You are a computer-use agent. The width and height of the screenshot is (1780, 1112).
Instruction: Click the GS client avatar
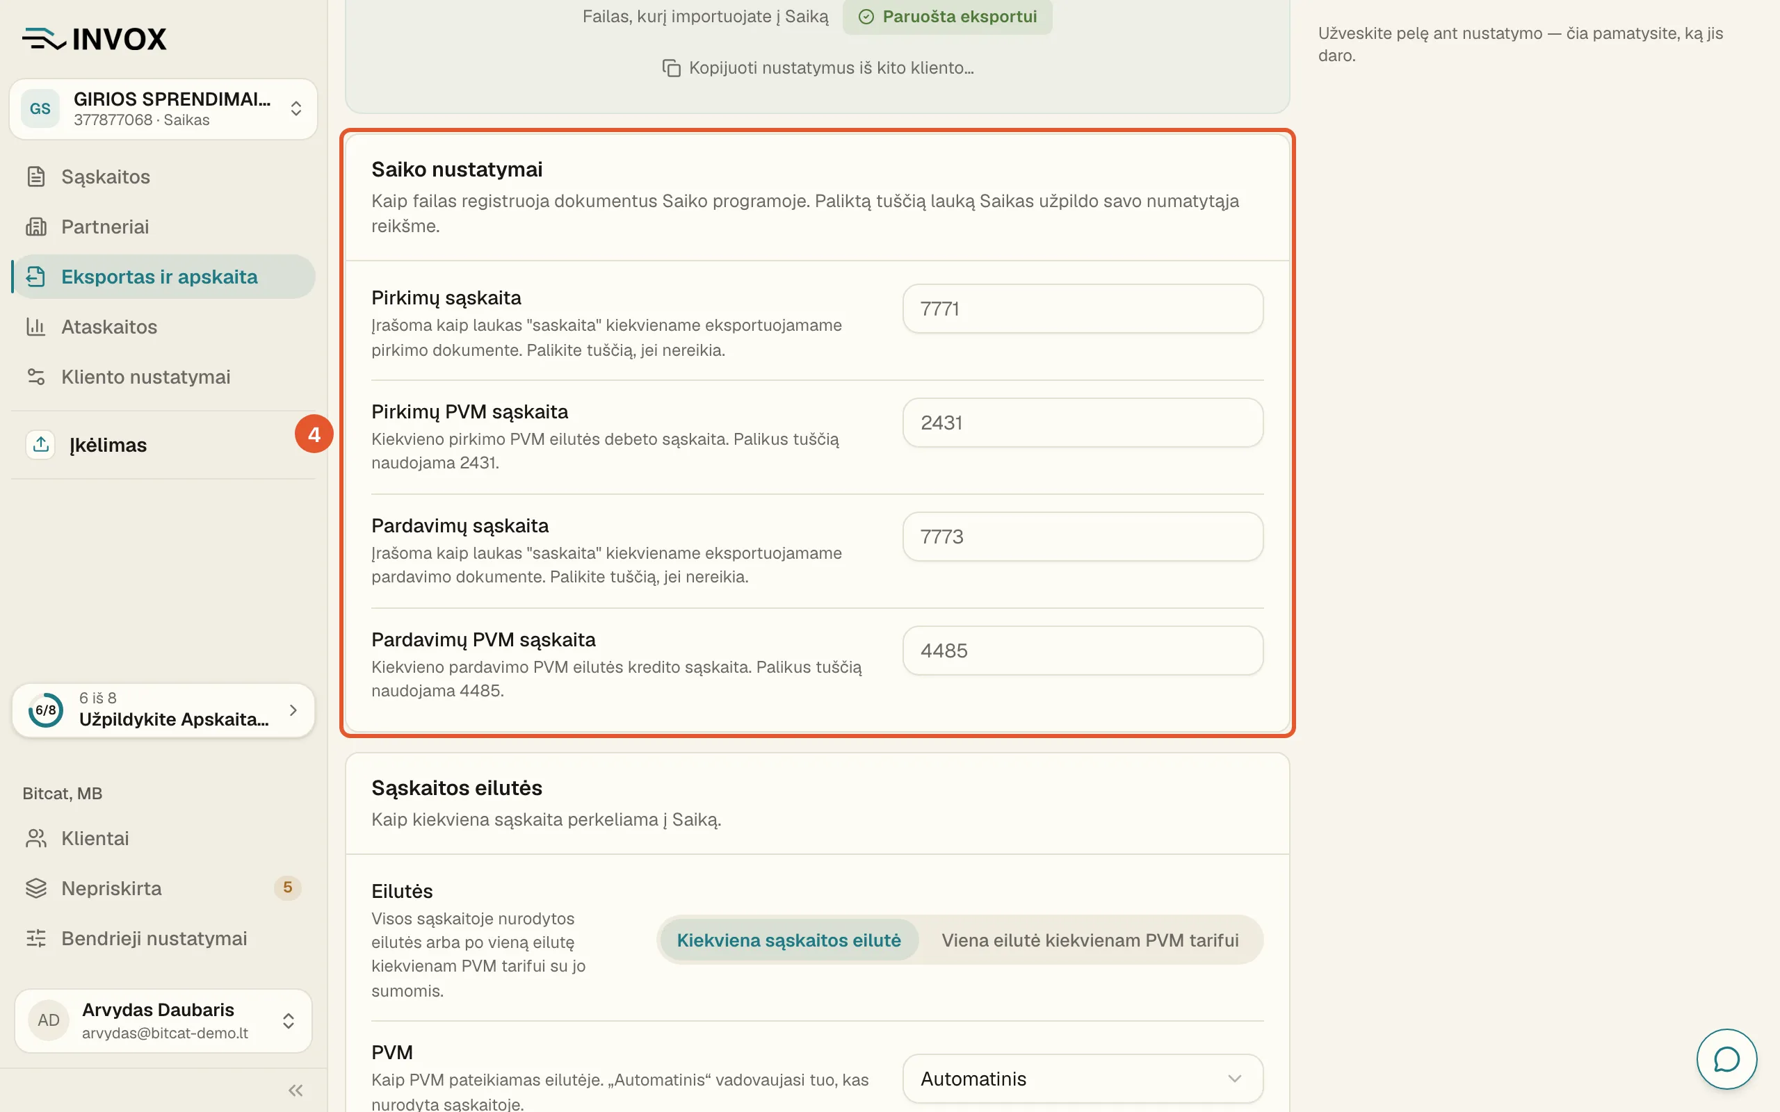(x=40, y=109)
